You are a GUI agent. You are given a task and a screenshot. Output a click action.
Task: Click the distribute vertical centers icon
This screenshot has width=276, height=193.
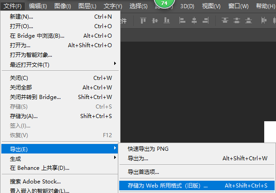click(237, 20)
